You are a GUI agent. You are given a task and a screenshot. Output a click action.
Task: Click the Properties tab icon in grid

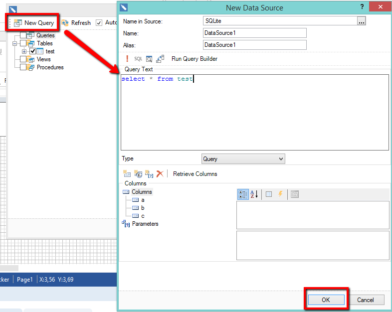point(269,194)
